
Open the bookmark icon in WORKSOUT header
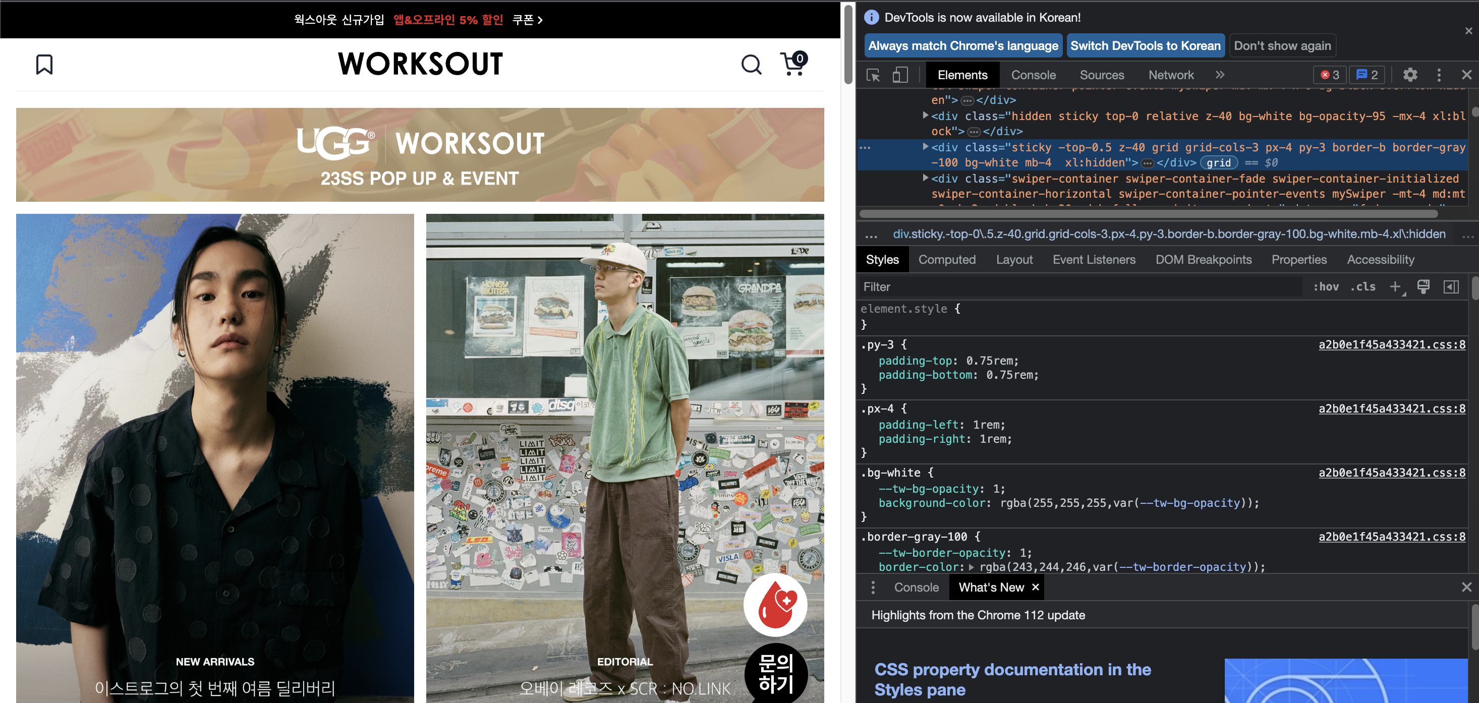pos(44,64)
